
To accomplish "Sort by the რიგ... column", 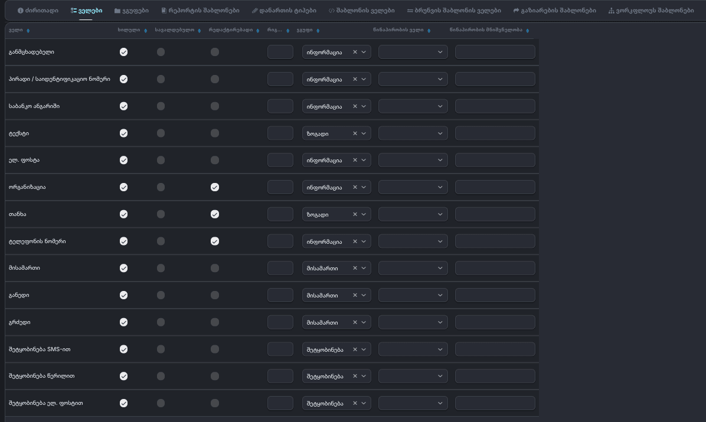I will coord(287,31).
